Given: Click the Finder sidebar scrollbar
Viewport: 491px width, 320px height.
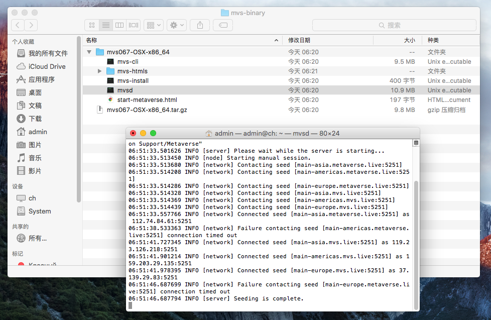Looking at the screenshot, I should [x=79, y=119].
